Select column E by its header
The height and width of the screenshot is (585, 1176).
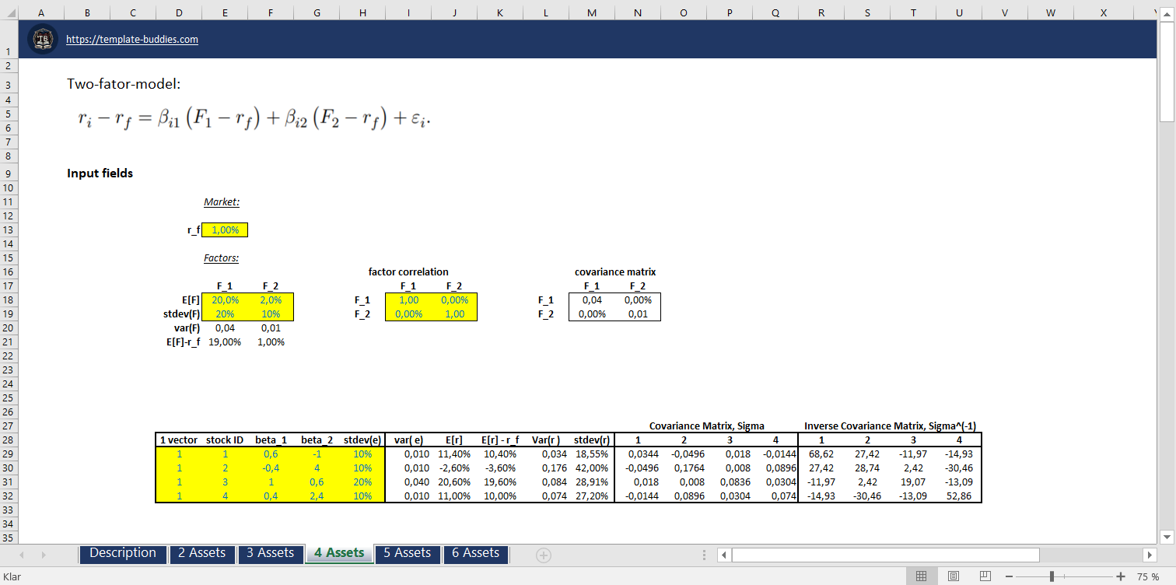coord(225,12)
